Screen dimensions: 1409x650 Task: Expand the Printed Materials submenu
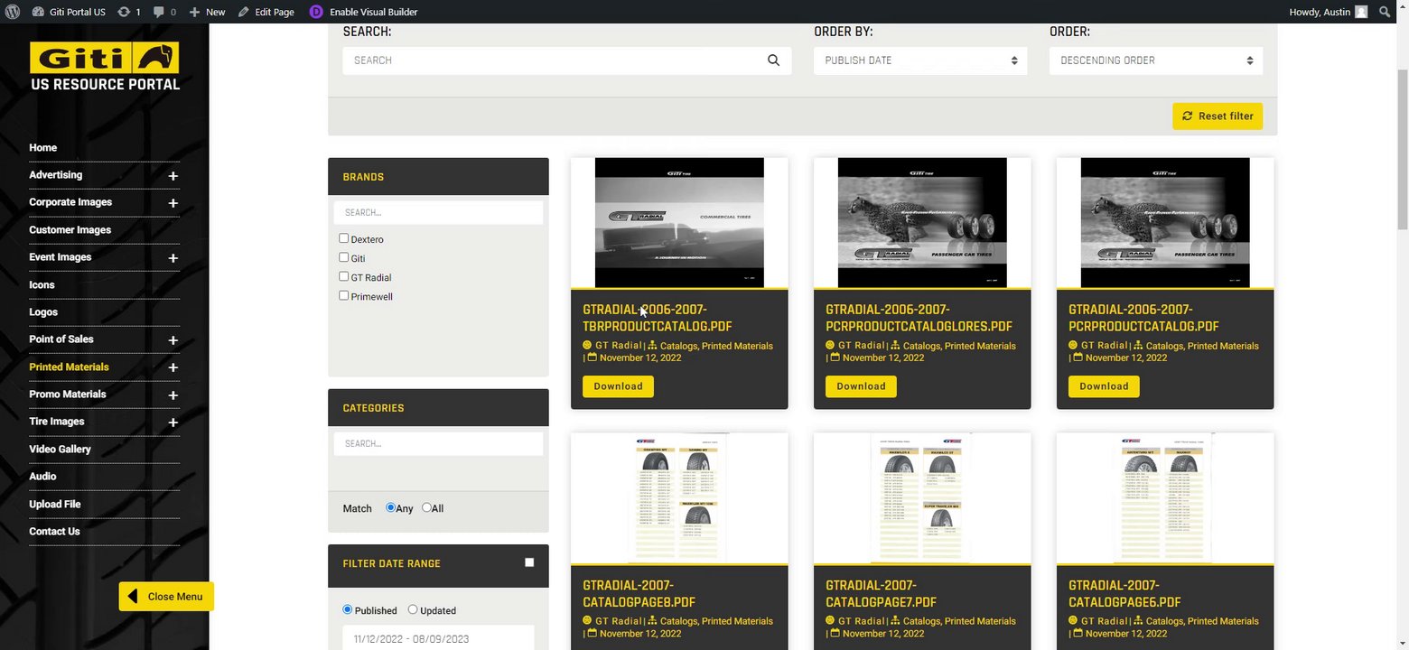pyautogui.click(x=173, y=367)
